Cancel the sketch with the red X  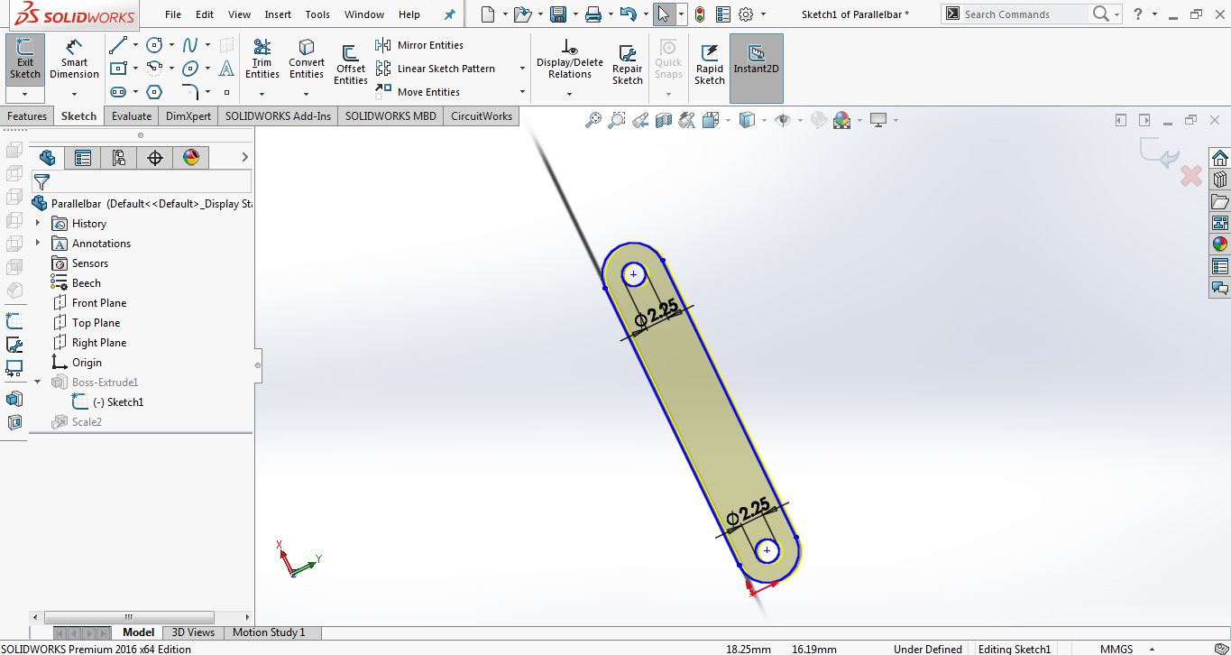(1191, 176)
